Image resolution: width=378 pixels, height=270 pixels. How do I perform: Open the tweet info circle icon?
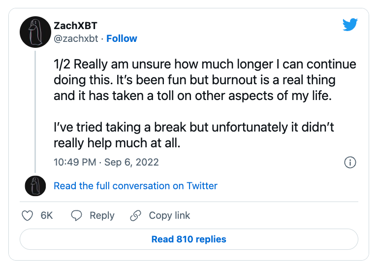tap(350, 163)
